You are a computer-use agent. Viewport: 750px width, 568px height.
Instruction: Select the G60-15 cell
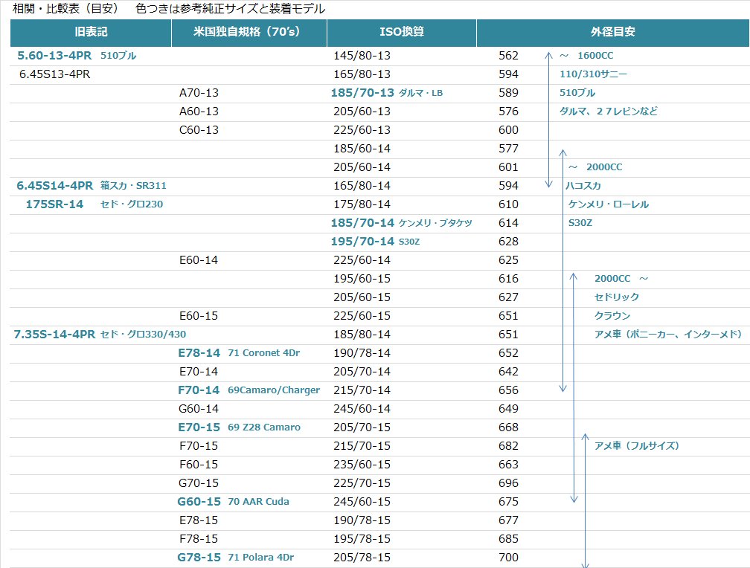tap(199, 502)
